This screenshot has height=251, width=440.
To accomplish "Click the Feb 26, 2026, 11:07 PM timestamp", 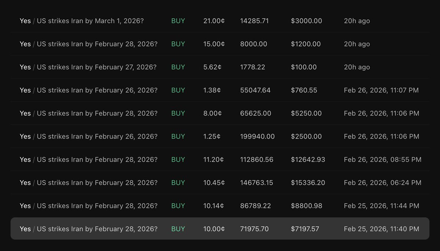I will (381, 90).
